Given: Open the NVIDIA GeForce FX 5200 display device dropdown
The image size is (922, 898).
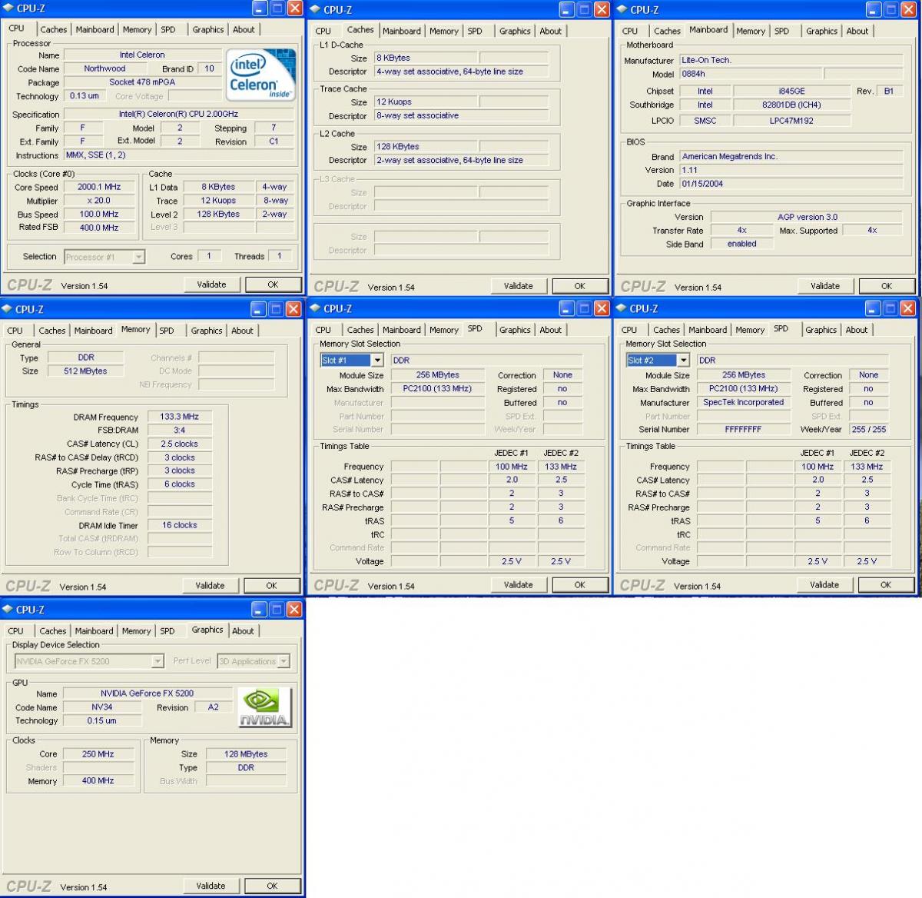Looking at the screenshot, I should pos(158,661).
